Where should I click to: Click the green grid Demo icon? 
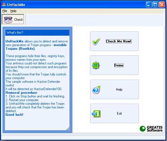(x=96, y=65)
